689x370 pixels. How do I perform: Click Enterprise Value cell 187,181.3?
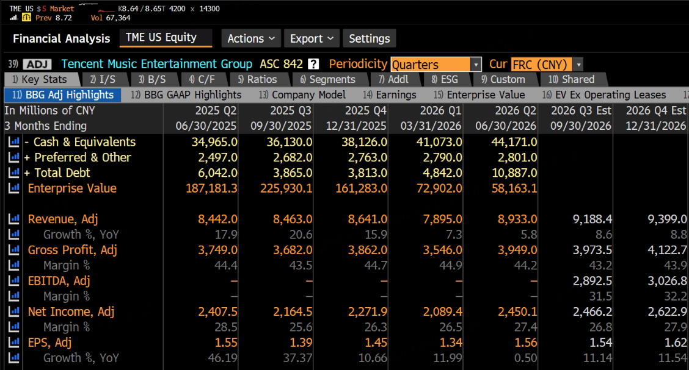211,188
